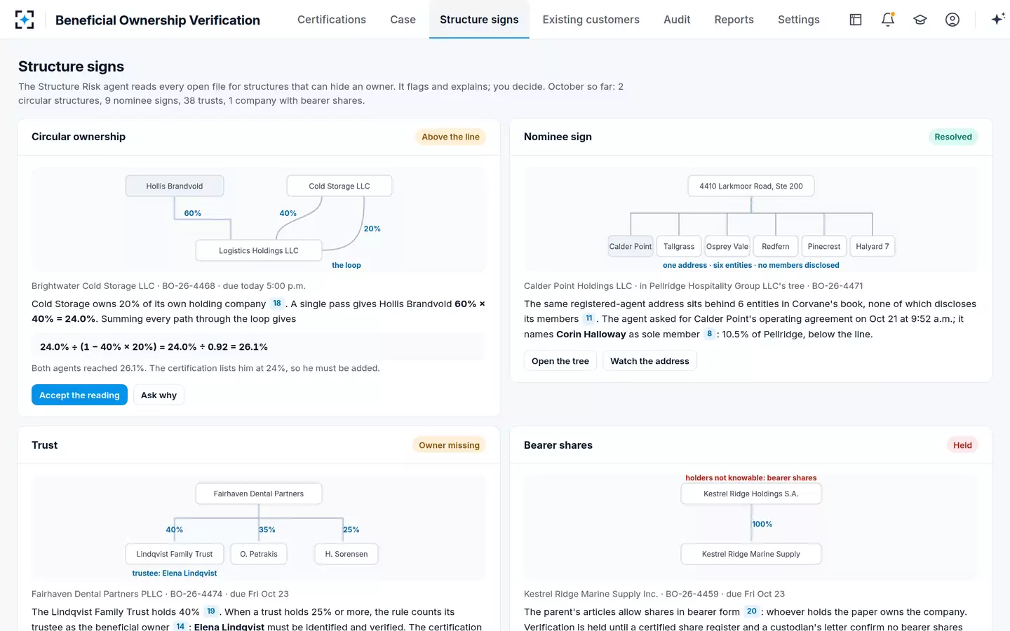The width and height of the screenshot is (1010, 631).
Task: Select the Lindqvist Family Trust node
Action: (175, 554)
